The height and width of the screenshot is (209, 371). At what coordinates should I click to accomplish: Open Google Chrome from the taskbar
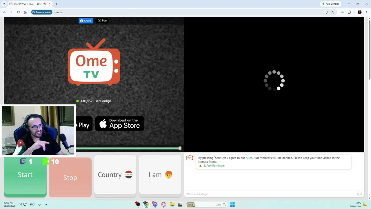point(146,205)
